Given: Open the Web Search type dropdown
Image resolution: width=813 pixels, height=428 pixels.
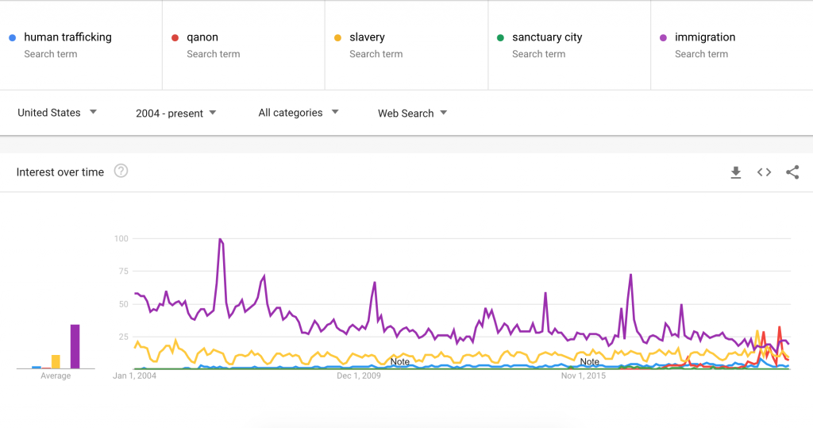Looking at the screenshot, I should (x=412, y=114).
